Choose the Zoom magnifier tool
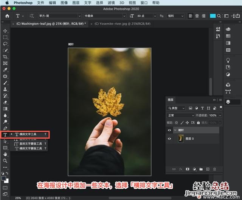 tap(5, 161)
